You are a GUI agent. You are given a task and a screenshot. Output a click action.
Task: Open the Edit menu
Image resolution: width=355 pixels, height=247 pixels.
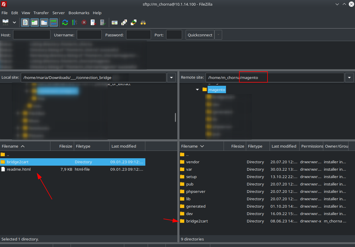(x=15, y=13)
